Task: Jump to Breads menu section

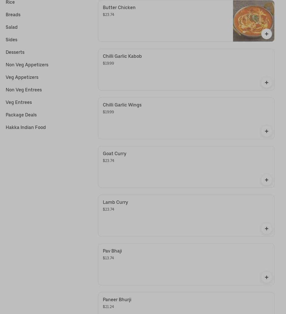Action: pos(13,15)
